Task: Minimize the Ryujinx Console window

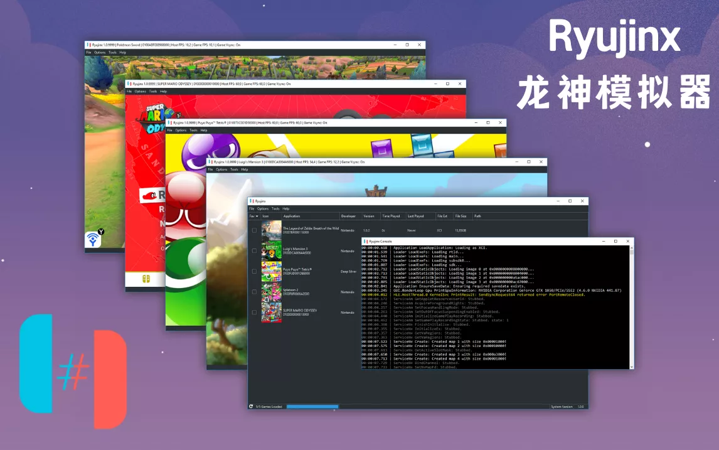Action: [604, 241]
